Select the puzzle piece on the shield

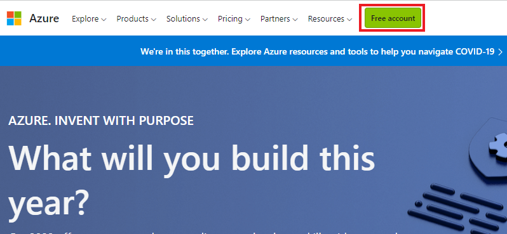[x=498, y=146]
